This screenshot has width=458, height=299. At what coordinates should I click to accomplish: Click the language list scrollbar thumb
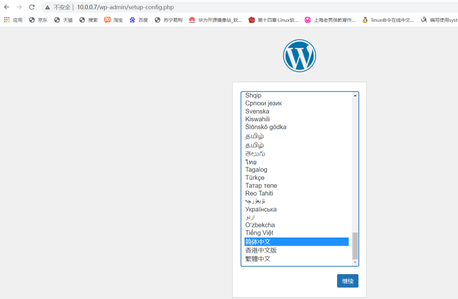(x=355, y=246)
